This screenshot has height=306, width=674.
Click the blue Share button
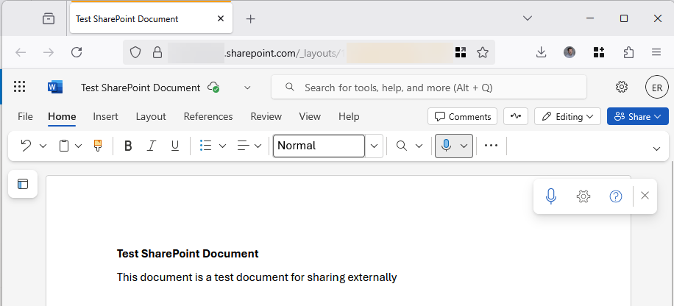(637, 116)
